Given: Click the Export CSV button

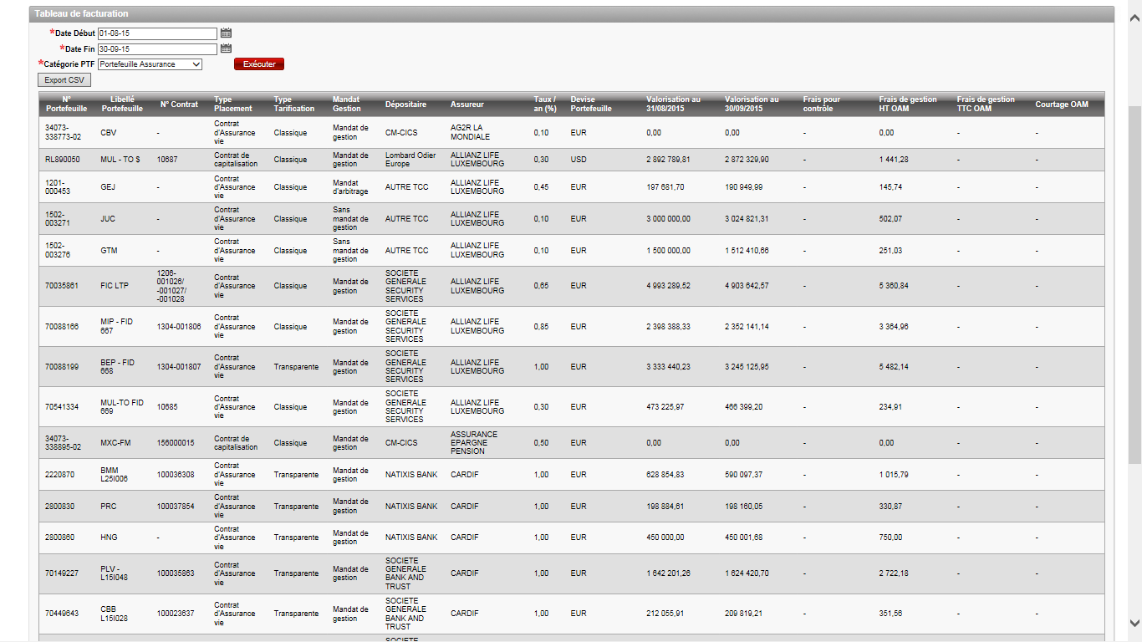Looking at the screenshot, I should click(x=64, y=80).
